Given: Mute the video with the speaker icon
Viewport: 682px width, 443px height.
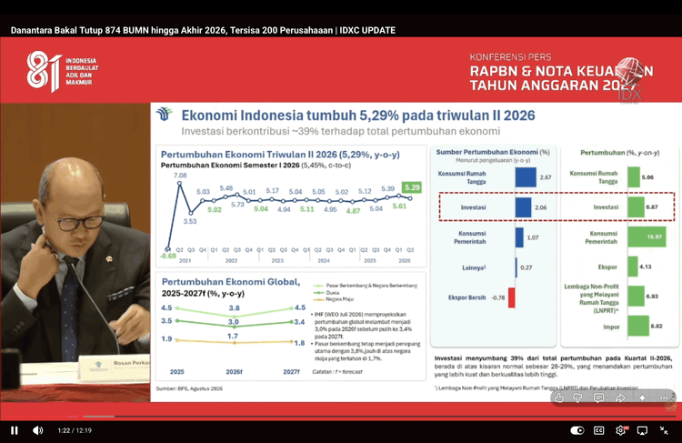Looking at the screenshot, I should tap(38, 430).
